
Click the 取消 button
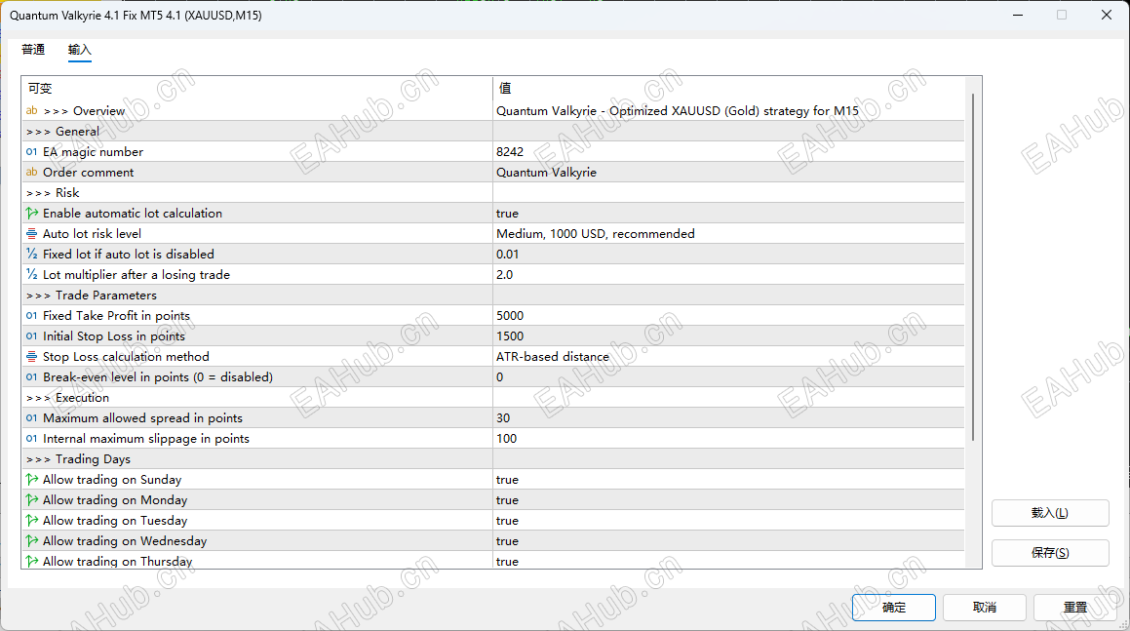985,608
